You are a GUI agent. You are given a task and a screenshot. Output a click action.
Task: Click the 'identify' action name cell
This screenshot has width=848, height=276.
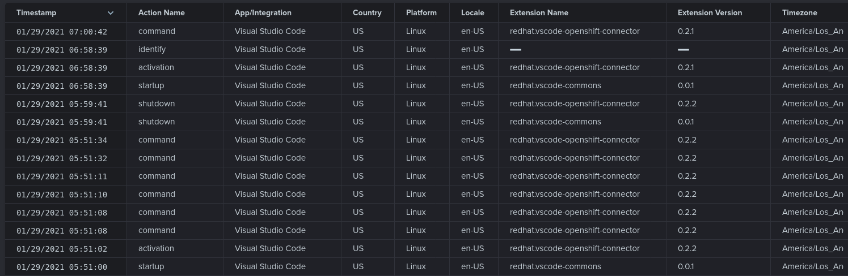(x=152, y=49)
